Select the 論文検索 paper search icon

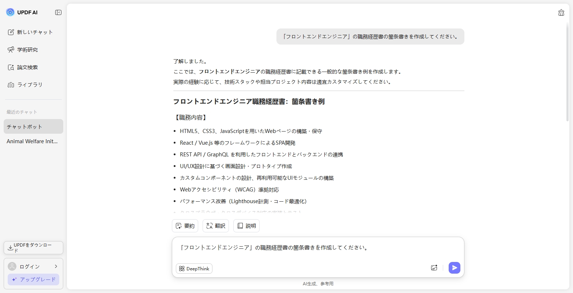pyautogui.click(x=11, y=67)
